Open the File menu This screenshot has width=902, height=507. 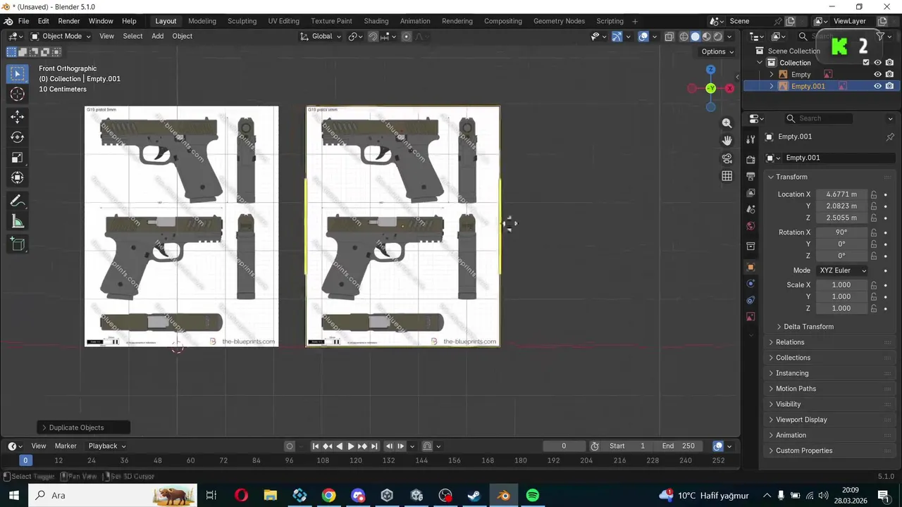(23, 21)
